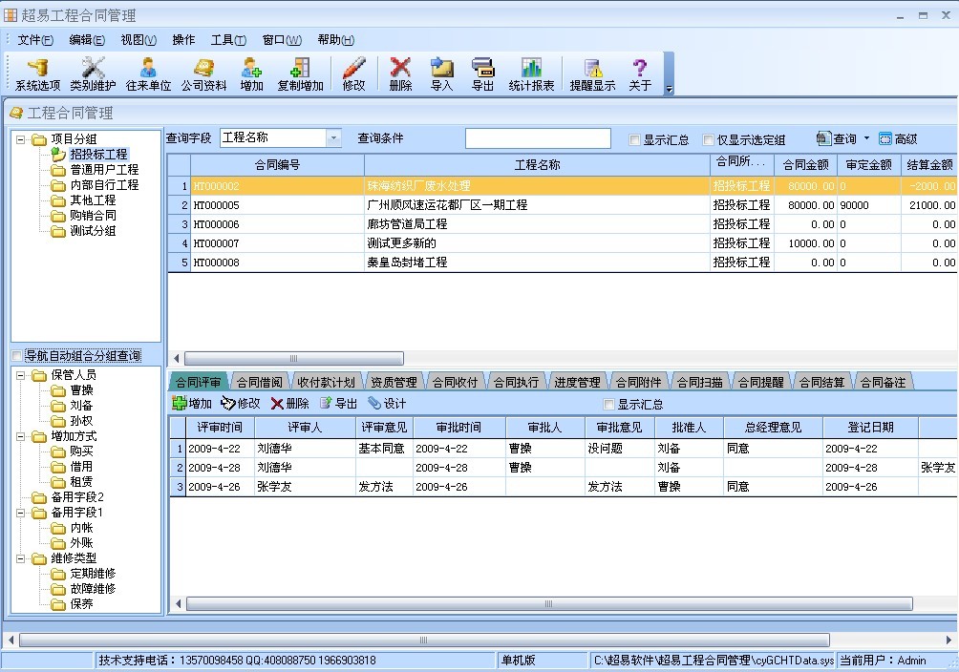Click the 查询条件 input field
This screenshot has height=672, width=959.
click(x=538, y=139)
